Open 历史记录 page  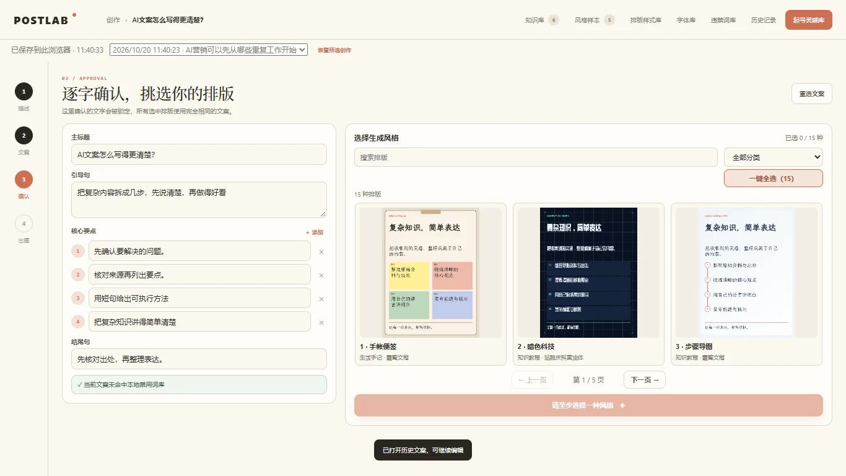click(764, 20)
